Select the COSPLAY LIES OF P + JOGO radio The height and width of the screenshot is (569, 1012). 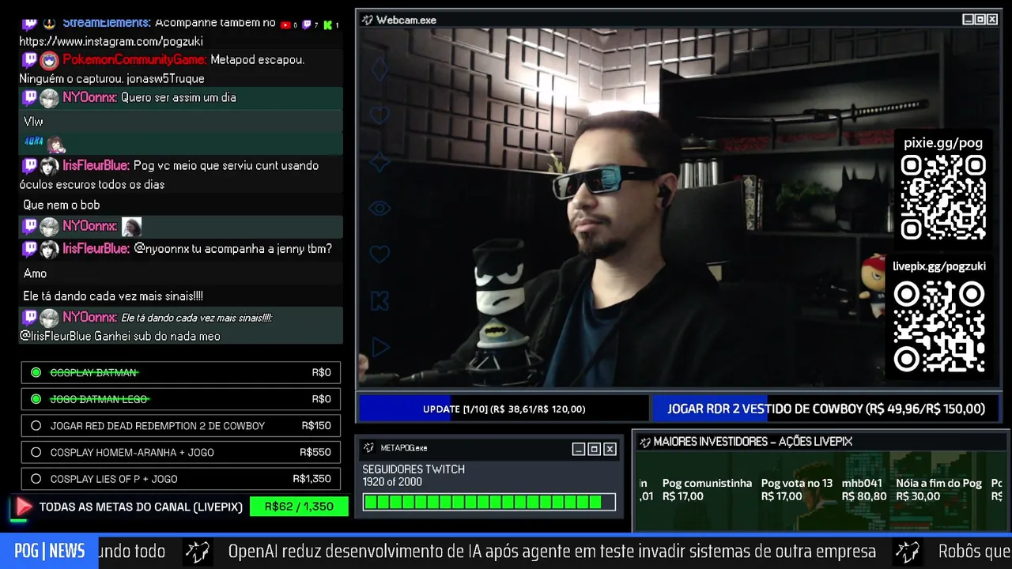click(x=36, y=479)
